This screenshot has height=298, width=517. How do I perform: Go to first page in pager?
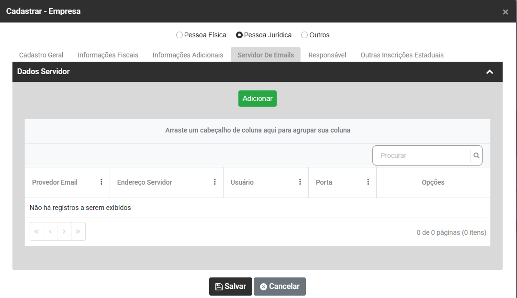click(36, 232)
